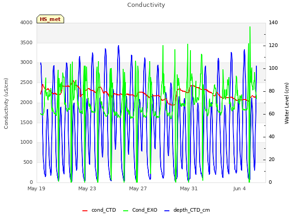Click the Jun 4 x-axis label
The image size is (293, 219).
click(x=239, y=188)
